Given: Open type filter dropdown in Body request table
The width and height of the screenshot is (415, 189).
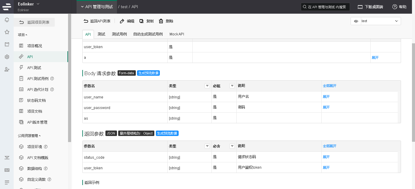Looking at the screenshot, I should 207,86.
